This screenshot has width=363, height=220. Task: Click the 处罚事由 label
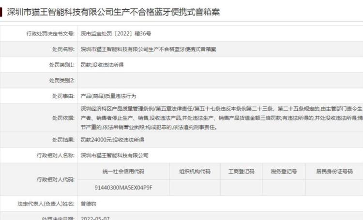click(63, 96)
